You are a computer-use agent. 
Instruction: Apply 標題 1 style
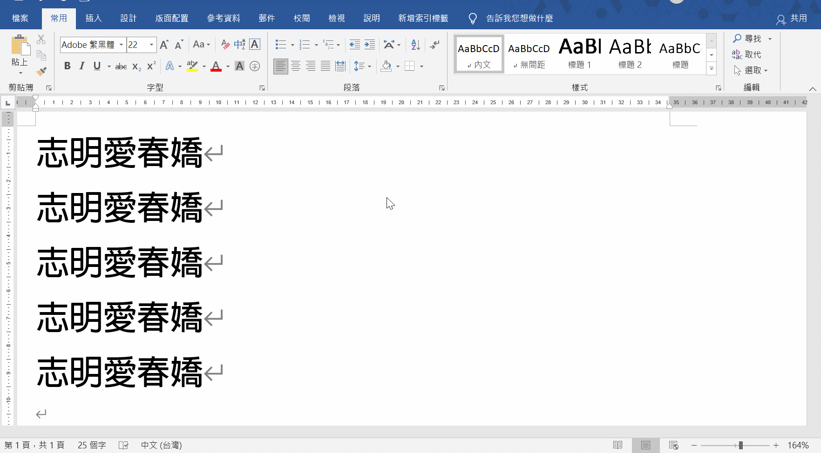tap(580, 54)
